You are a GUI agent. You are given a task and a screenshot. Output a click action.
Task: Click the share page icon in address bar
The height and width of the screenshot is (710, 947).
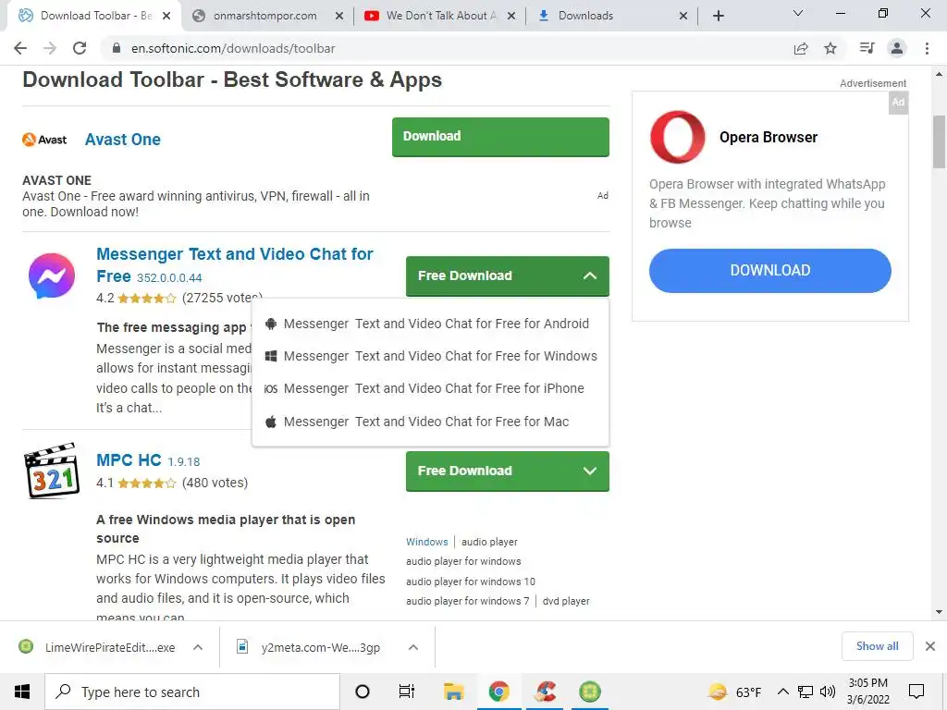pyautogui.click(x=801, y=48)
